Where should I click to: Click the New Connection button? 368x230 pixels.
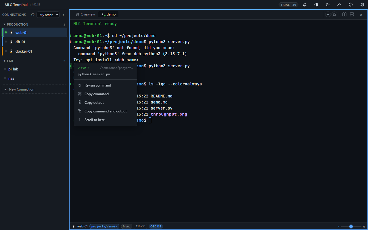pyautogui.click(x=34, y=89)
